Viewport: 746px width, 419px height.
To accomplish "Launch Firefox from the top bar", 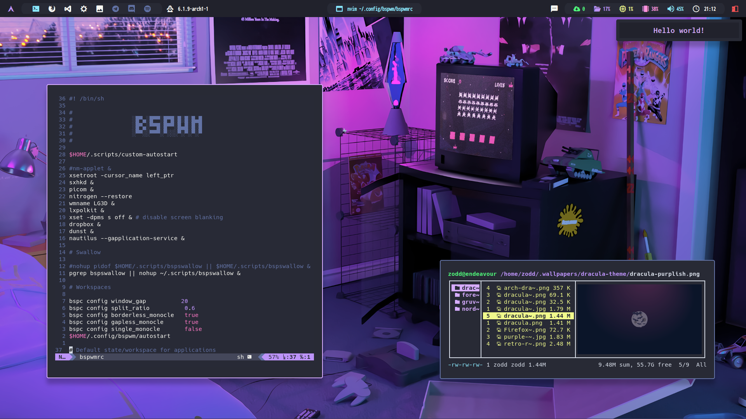I will [52, 9].
